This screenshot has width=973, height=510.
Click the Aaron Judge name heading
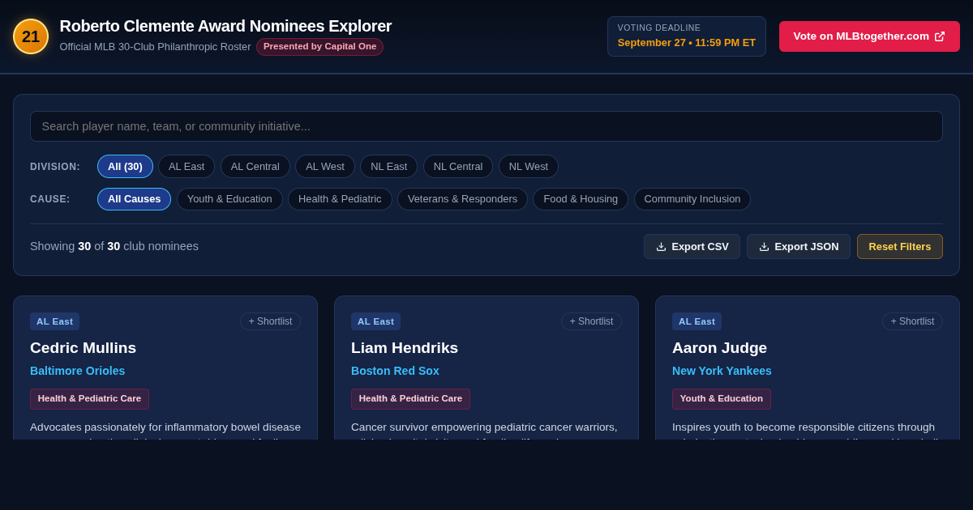[x=719, y=348]
